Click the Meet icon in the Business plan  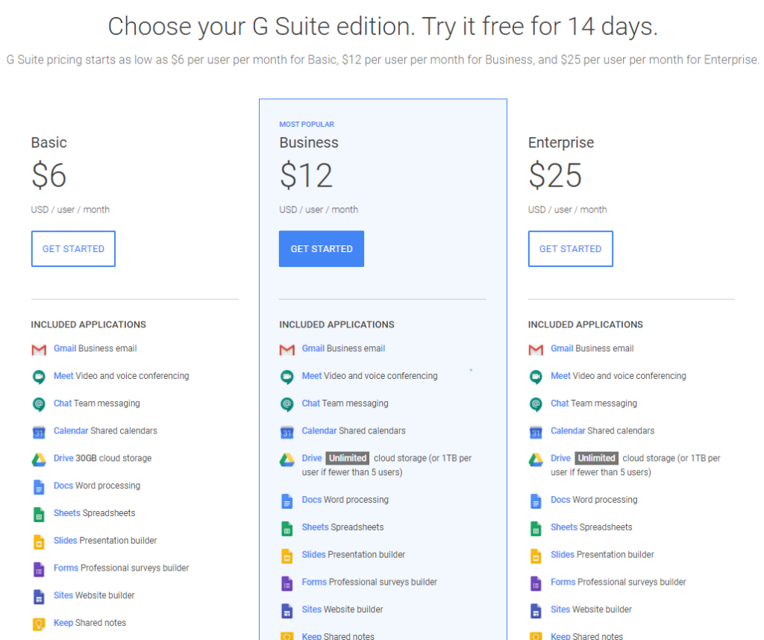pyautogui.click(x=287, y=377)
